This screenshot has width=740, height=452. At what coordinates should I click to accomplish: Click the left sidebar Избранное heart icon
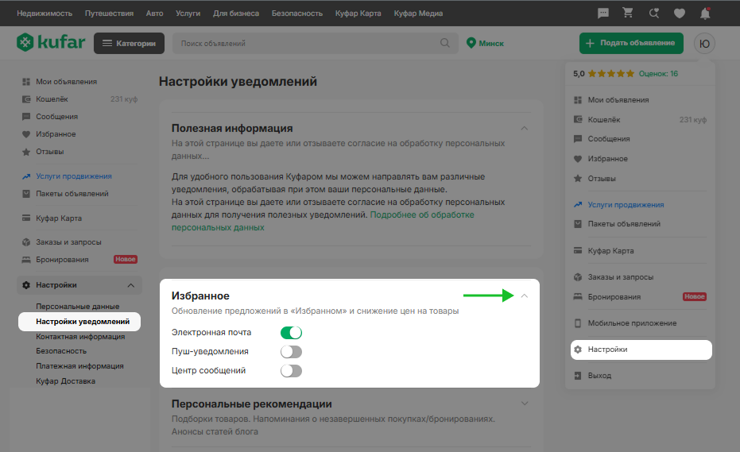pyautogui.click(x=26, y=134)
